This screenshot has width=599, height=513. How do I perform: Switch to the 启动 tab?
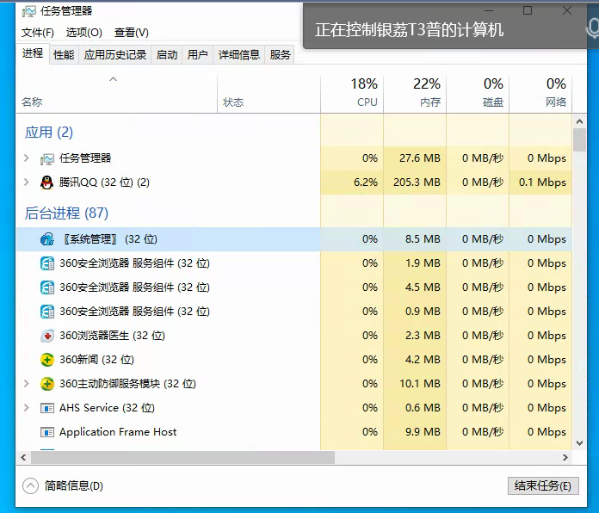167,54
